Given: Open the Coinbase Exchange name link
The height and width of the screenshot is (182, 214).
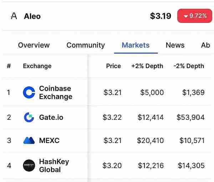Looking at the screenshot, I should tap(55, 93).
